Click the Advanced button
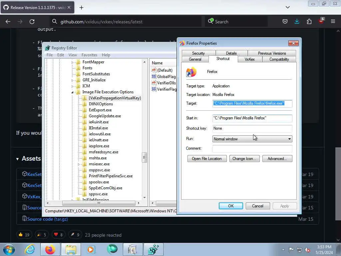This screenshot has height=256, width=341. point(277,159)
